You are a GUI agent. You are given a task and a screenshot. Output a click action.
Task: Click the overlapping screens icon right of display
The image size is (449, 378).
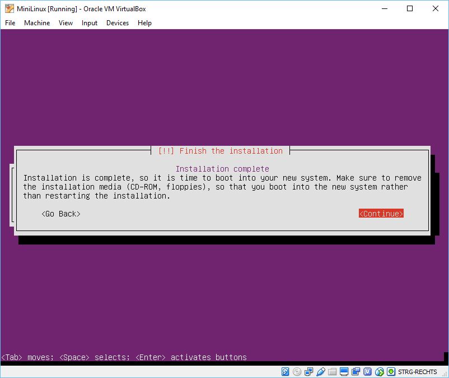[x=356, y=372]
